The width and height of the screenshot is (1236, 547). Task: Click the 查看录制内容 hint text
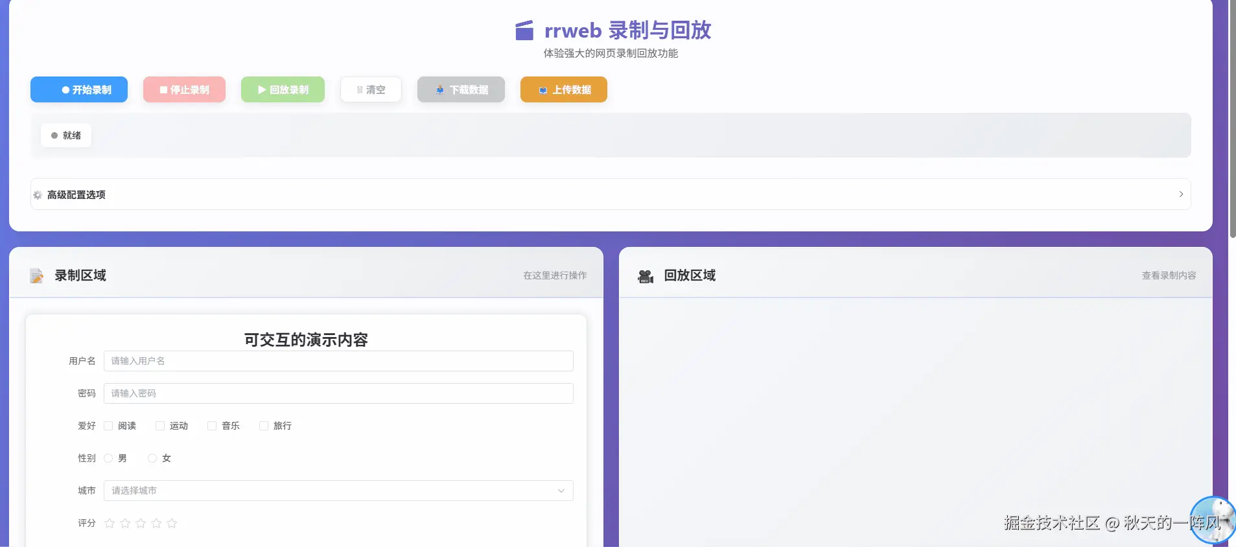[x=1169, y=275]
